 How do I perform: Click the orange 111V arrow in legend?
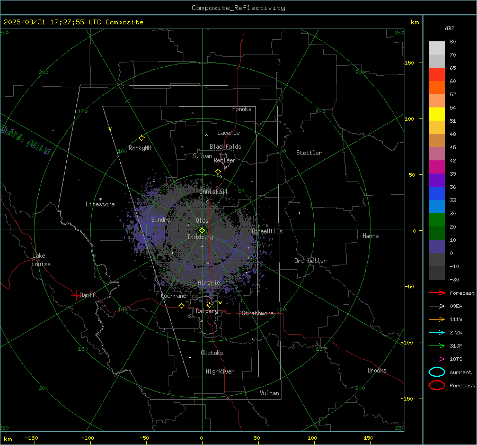tap(437, 319)
